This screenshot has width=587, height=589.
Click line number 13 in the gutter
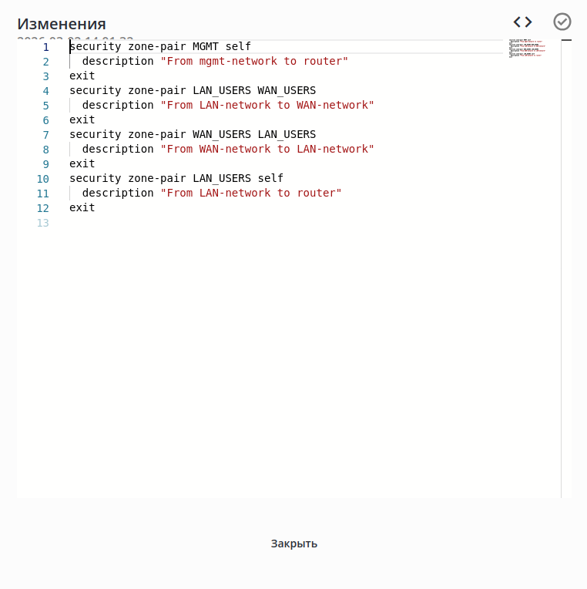click(43, 223)
